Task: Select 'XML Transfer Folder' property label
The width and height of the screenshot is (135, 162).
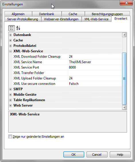Action: point(29,73)
